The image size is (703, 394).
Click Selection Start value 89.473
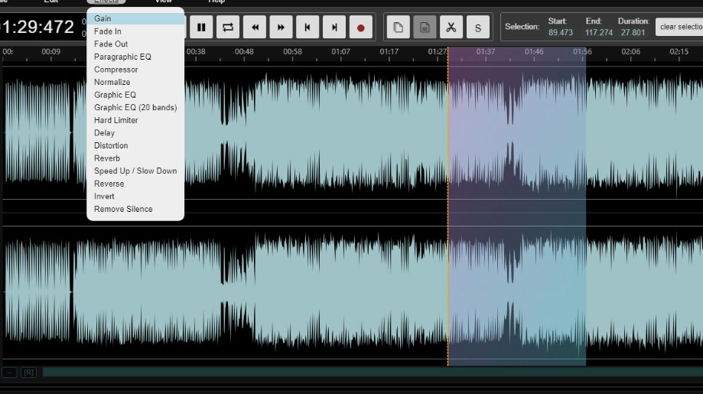(561, 33)
